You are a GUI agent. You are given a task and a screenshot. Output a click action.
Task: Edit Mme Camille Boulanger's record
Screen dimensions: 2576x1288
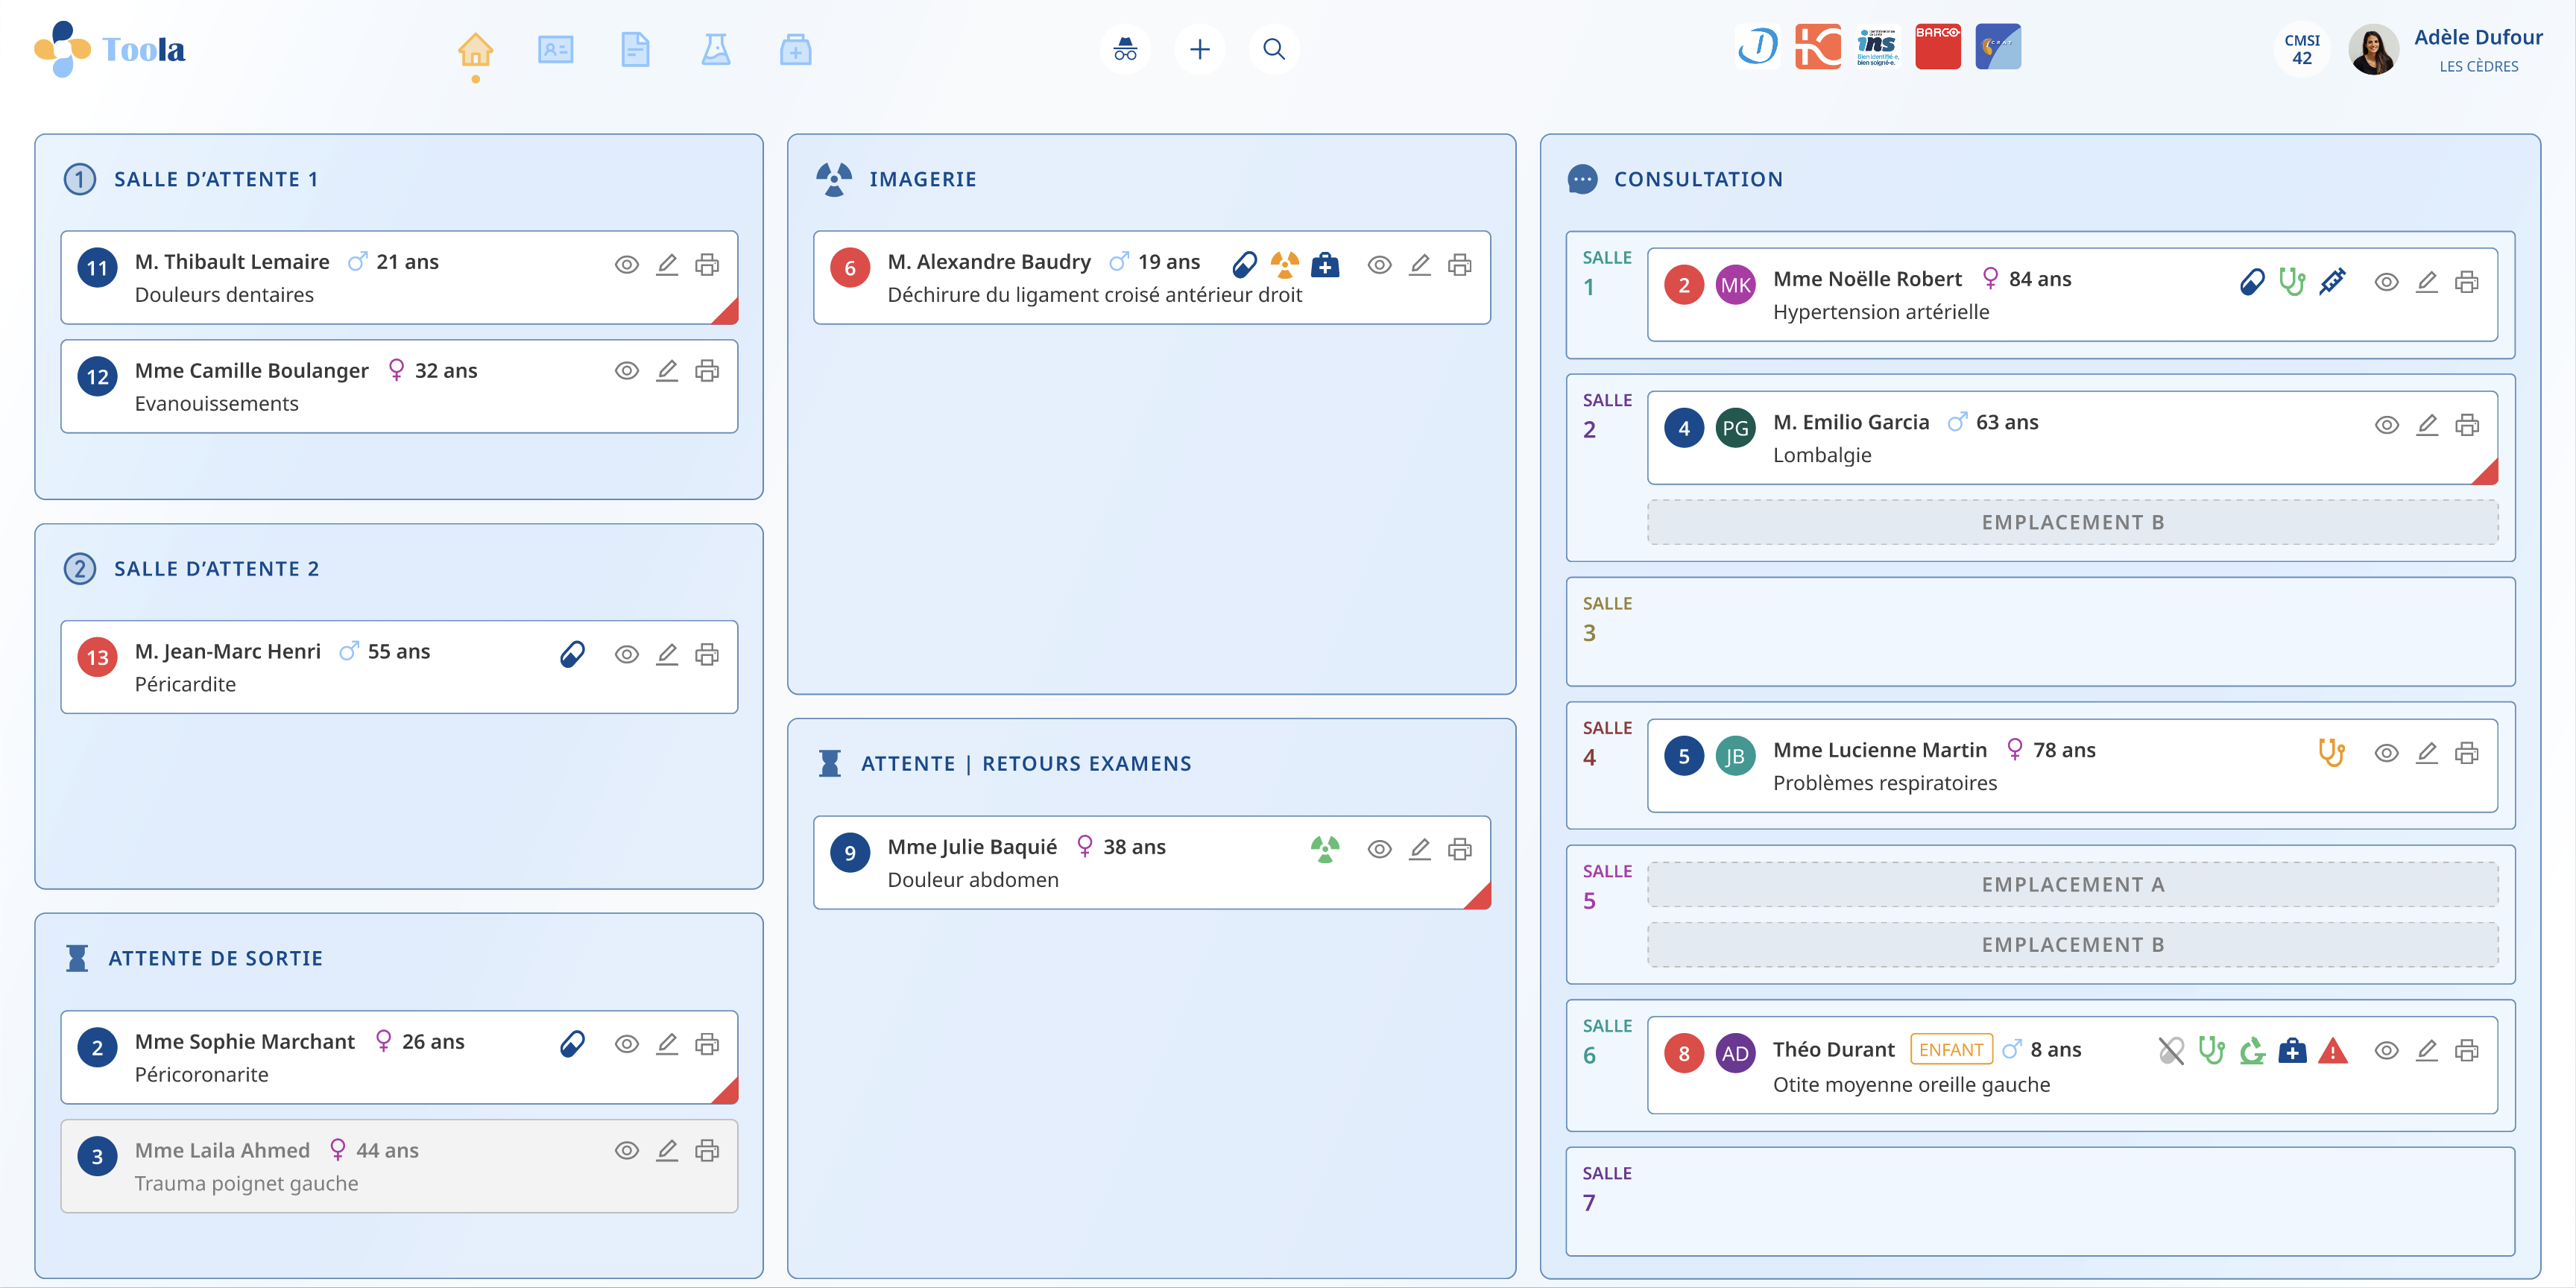click(667, 371)
